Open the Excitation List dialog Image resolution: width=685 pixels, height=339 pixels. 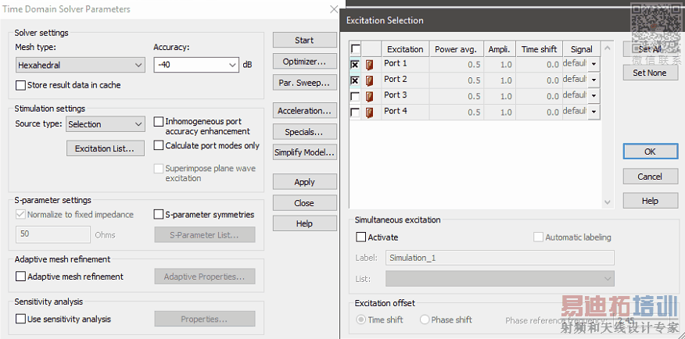coord(104,148)
